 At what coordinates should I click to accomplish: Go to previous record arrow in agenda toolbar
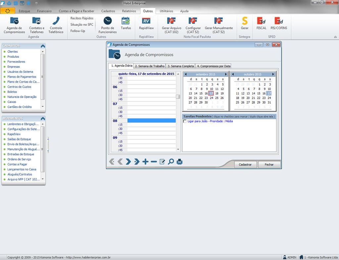(120, 162)
